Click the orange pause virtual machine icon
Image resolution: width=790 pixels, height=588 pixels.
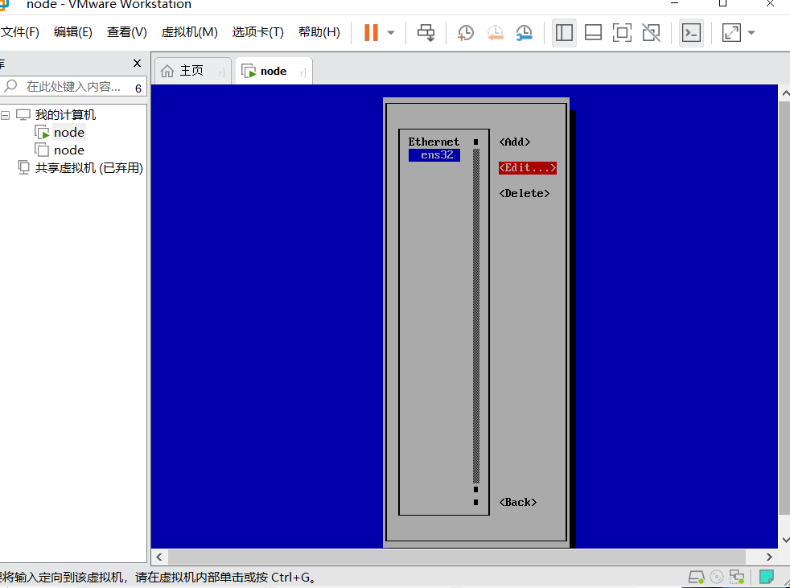point(371,33)
